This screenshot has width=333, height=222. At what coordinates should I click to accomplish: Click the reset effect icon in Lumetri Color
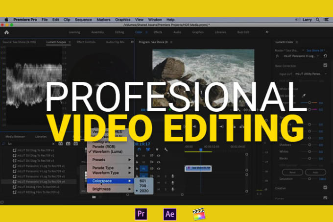(325, 56)
